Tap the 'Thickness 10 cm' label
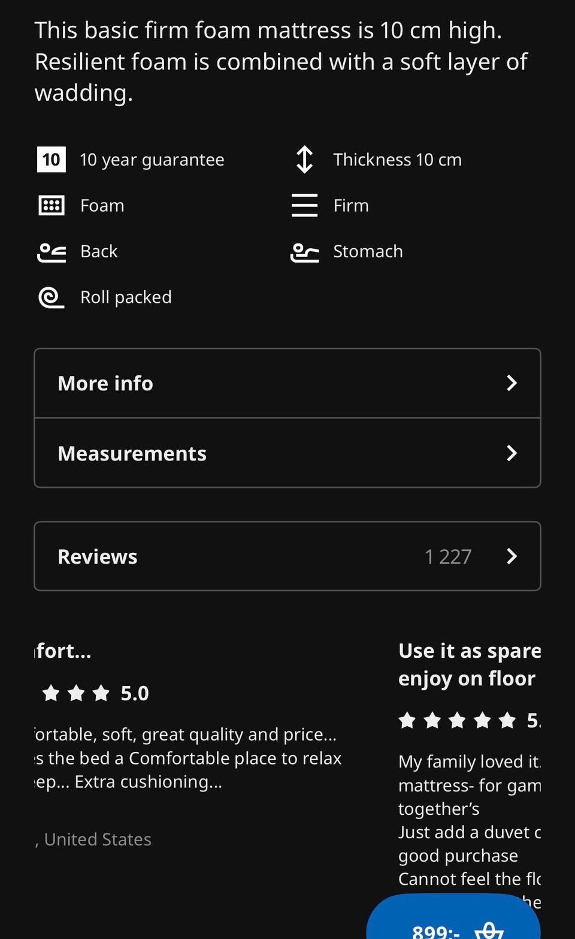This screenshot has height=939, width=575. (x=397, y=159)
